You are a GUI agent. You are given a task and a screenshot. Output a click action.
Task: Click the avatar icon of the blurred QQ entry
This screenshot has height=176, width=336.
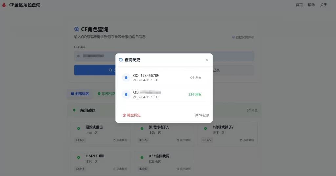click(126, 94)
